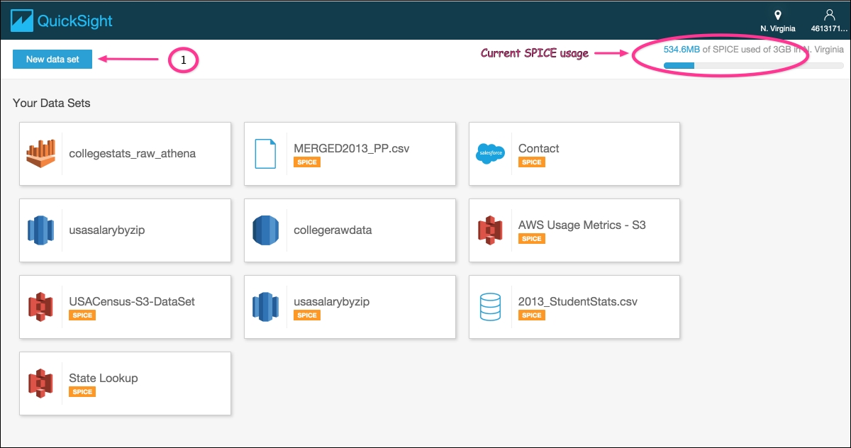Image resolution: width=851 pixels, height=448 pixels.
Task: Open the USACensus-S3-DataSet data set
Action: click(x=126, y=307)
